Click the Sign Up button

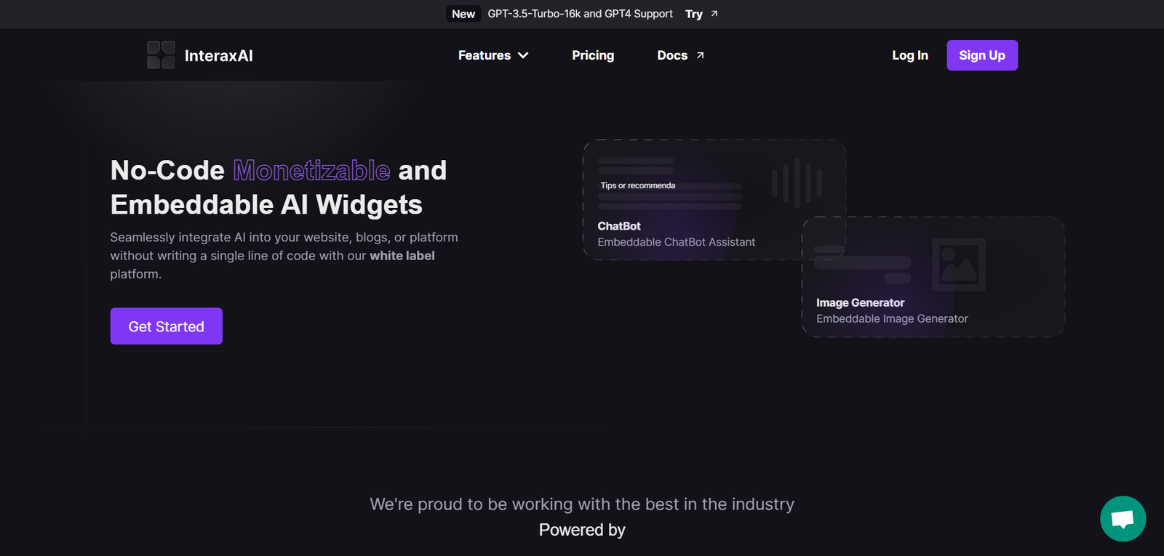pyautogui.click(x=982, y=55)
